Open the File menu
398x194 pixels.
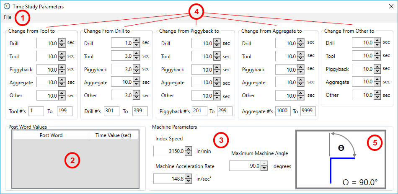tap(8, 17)
